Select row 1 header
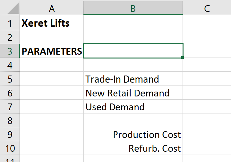Image resolution: width=231 pixels, height=162 pixels. point(10,23)
